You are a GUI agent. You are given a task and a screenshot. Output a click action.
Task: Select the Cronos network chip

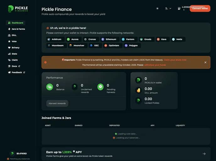pos(91,39)
